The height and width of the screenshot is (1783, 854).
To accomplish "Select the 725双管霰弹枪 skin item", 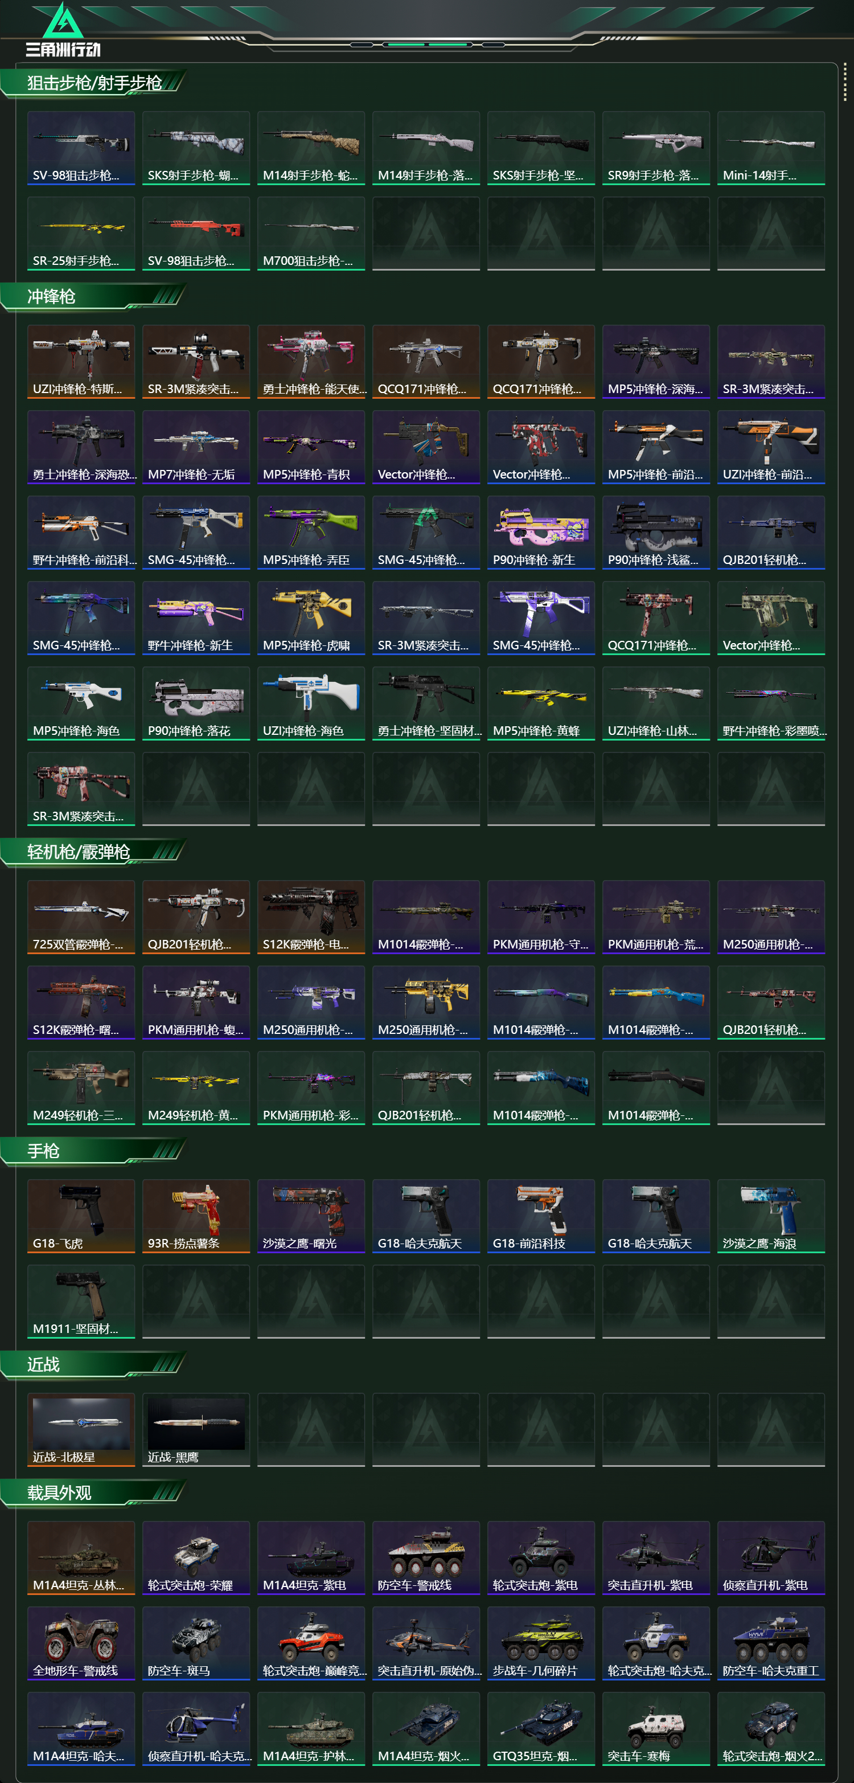I will pyautogui.click(x=81, y=917).
